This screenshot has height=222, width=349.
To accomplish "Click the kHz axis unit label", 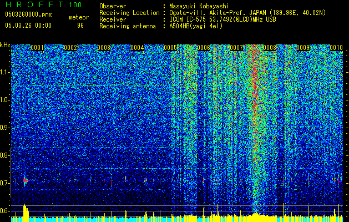I will (x=5, y=45).
